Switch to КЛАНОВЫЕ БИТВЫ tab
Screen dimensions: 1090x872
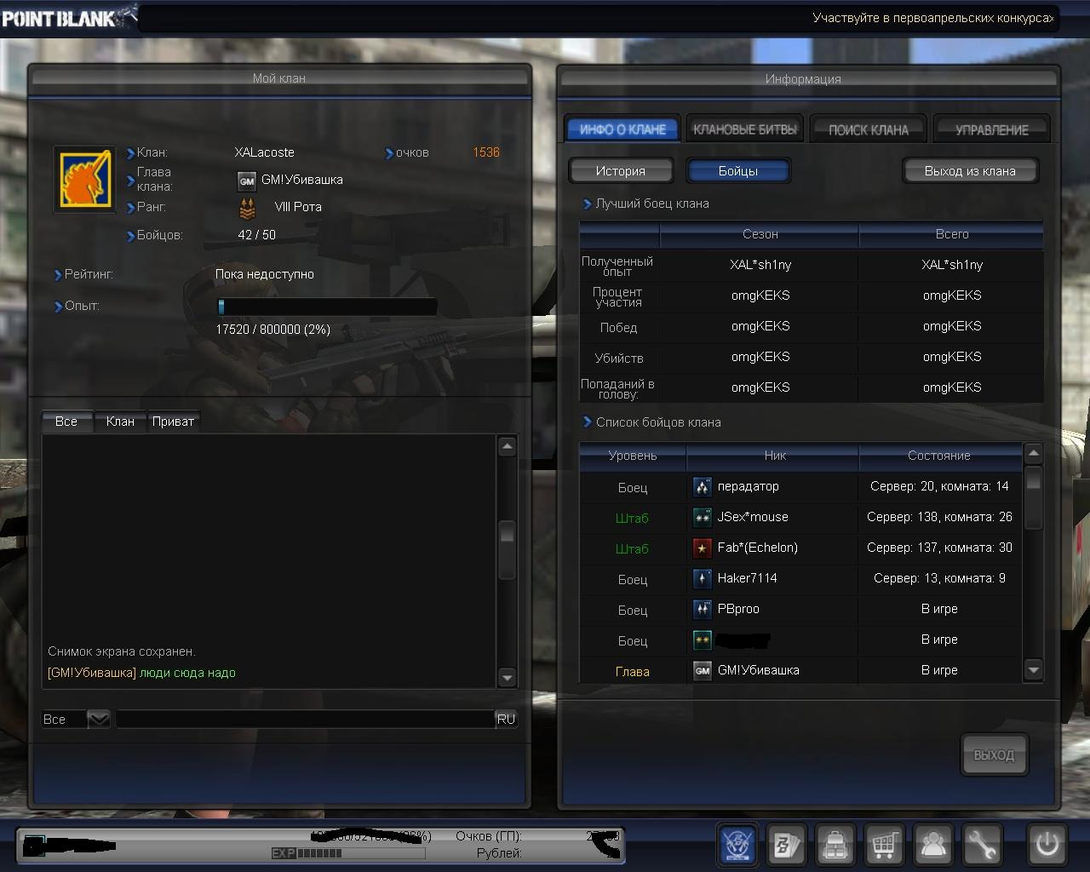745,129
